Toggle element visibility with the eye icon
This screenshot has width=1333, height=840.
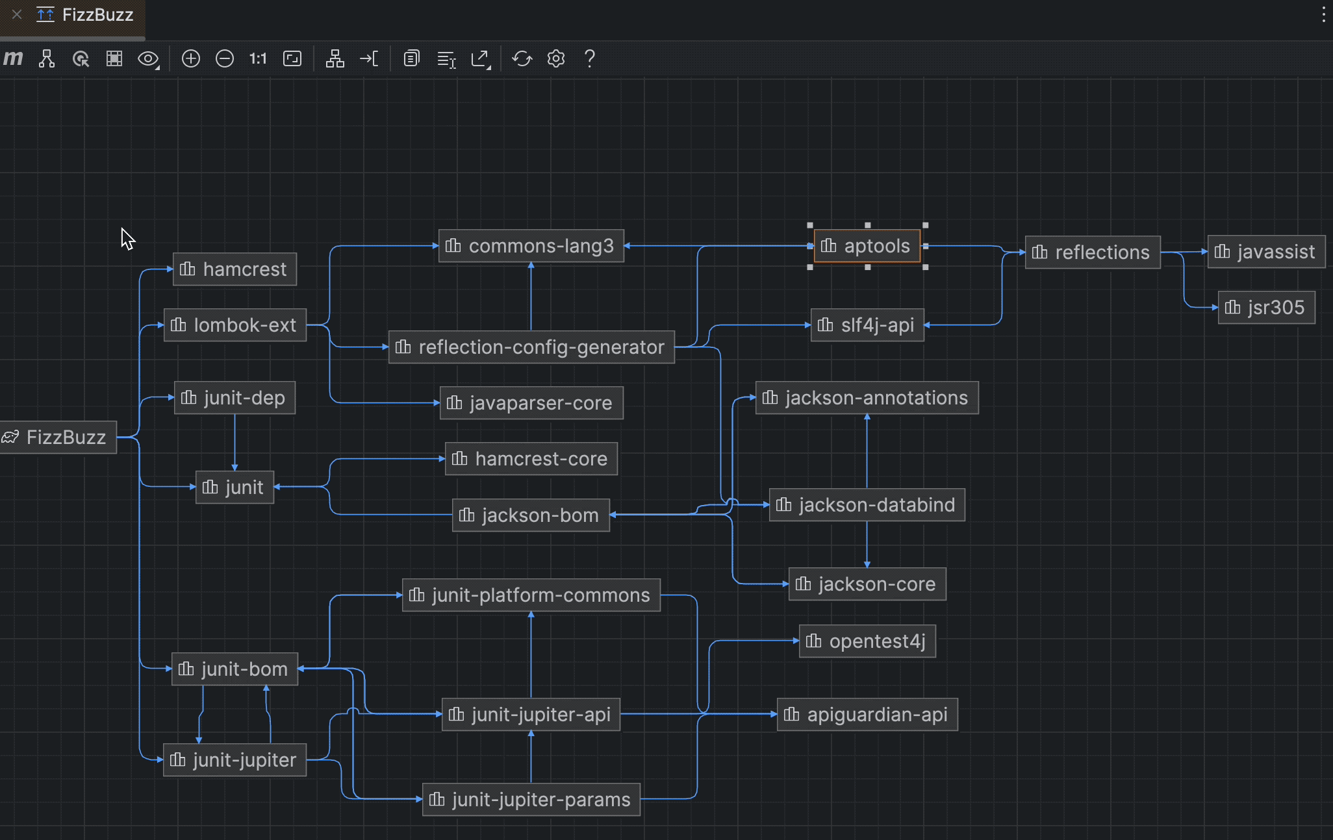tap(147, 58)
